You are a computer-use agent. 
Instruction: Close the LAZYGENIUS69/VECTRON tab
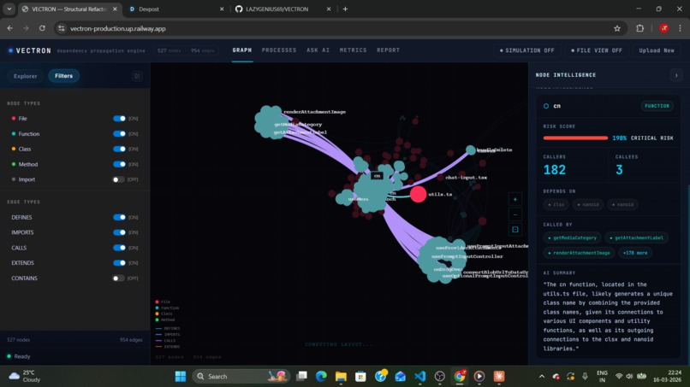328,9
